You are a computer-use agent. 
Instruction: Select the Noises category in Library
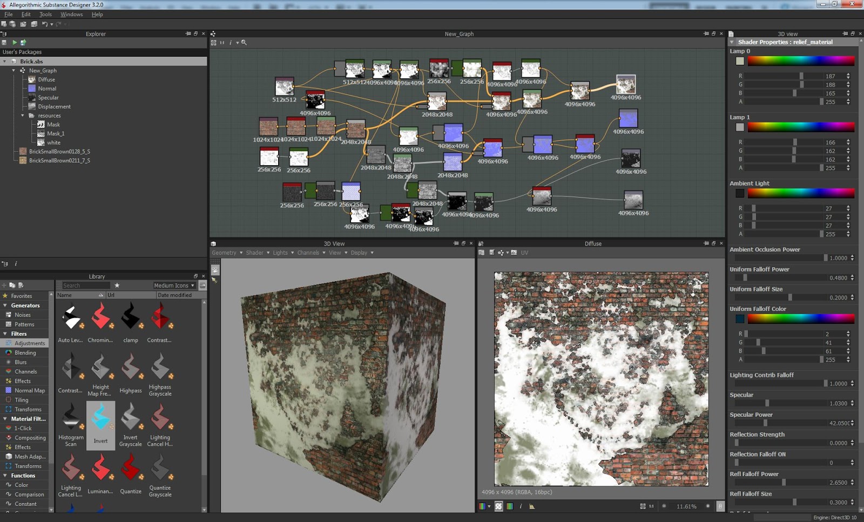pyautogui.click(x=23, y=315)
